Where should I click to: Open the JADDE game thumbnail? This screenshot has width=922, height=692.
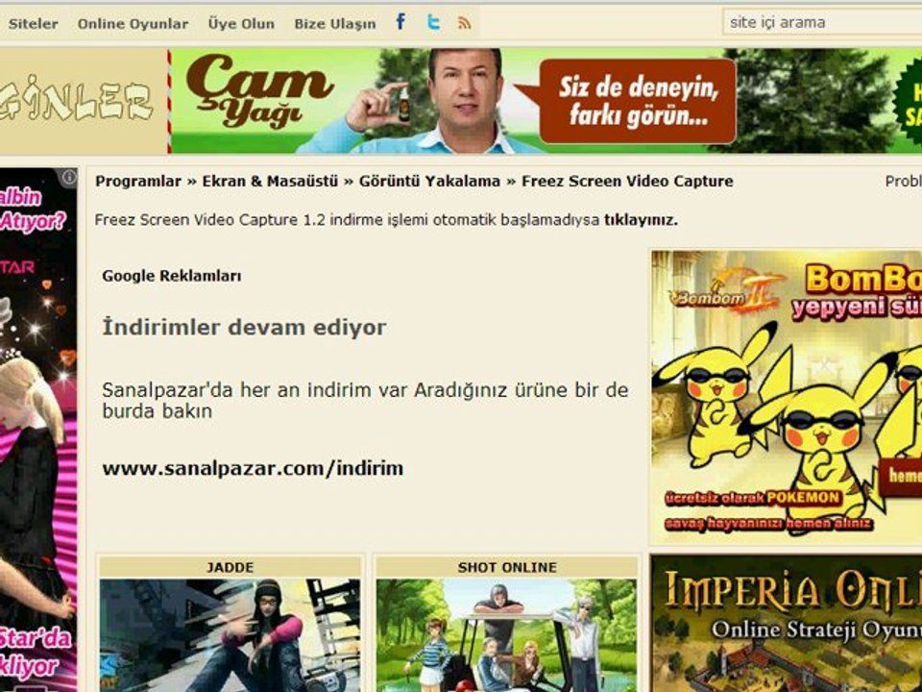(230, 635)
